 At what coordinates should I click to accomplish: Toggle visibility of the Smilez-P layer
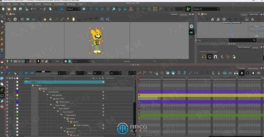tap(7, 82)
